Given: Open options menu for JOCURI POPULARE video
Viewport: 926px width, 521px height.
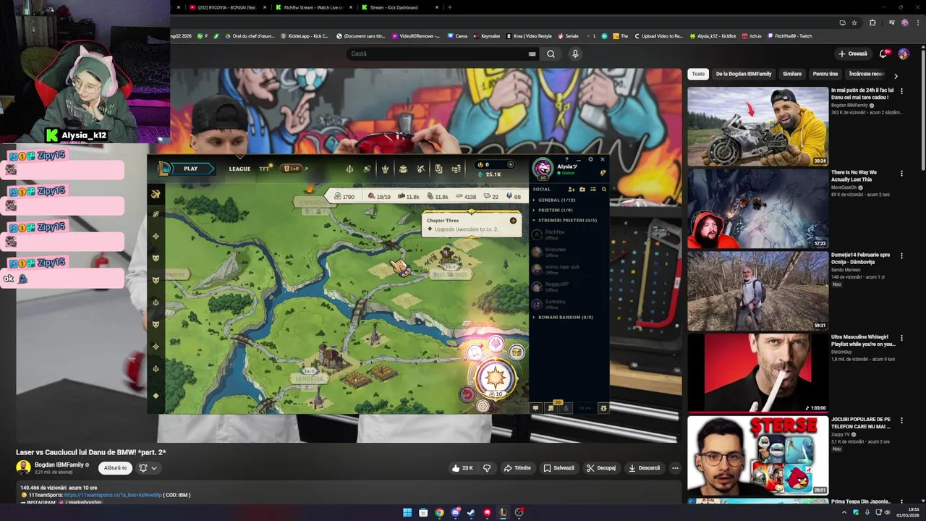Looking at the screenshot, I should [x=901, y=420].
